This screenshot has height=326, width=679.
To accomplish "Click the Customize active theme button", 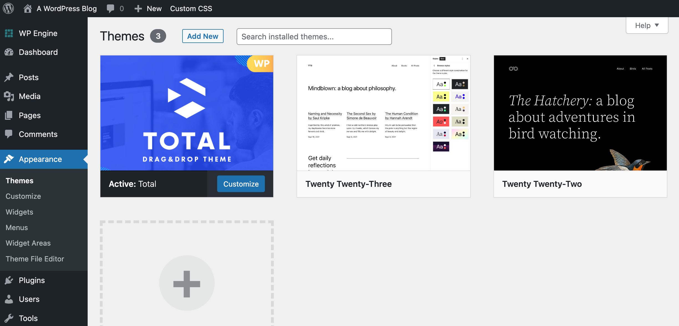I will pos(240,184).
